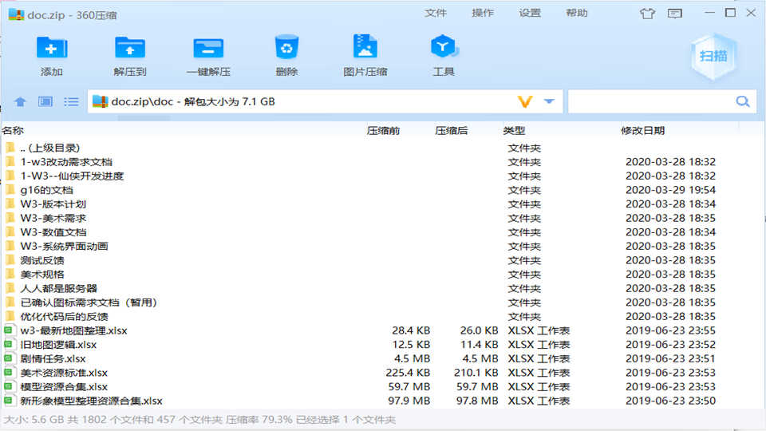Open the 设置 menu
Image resolution: width=766 pixels, height=431 pixels.
530,14
